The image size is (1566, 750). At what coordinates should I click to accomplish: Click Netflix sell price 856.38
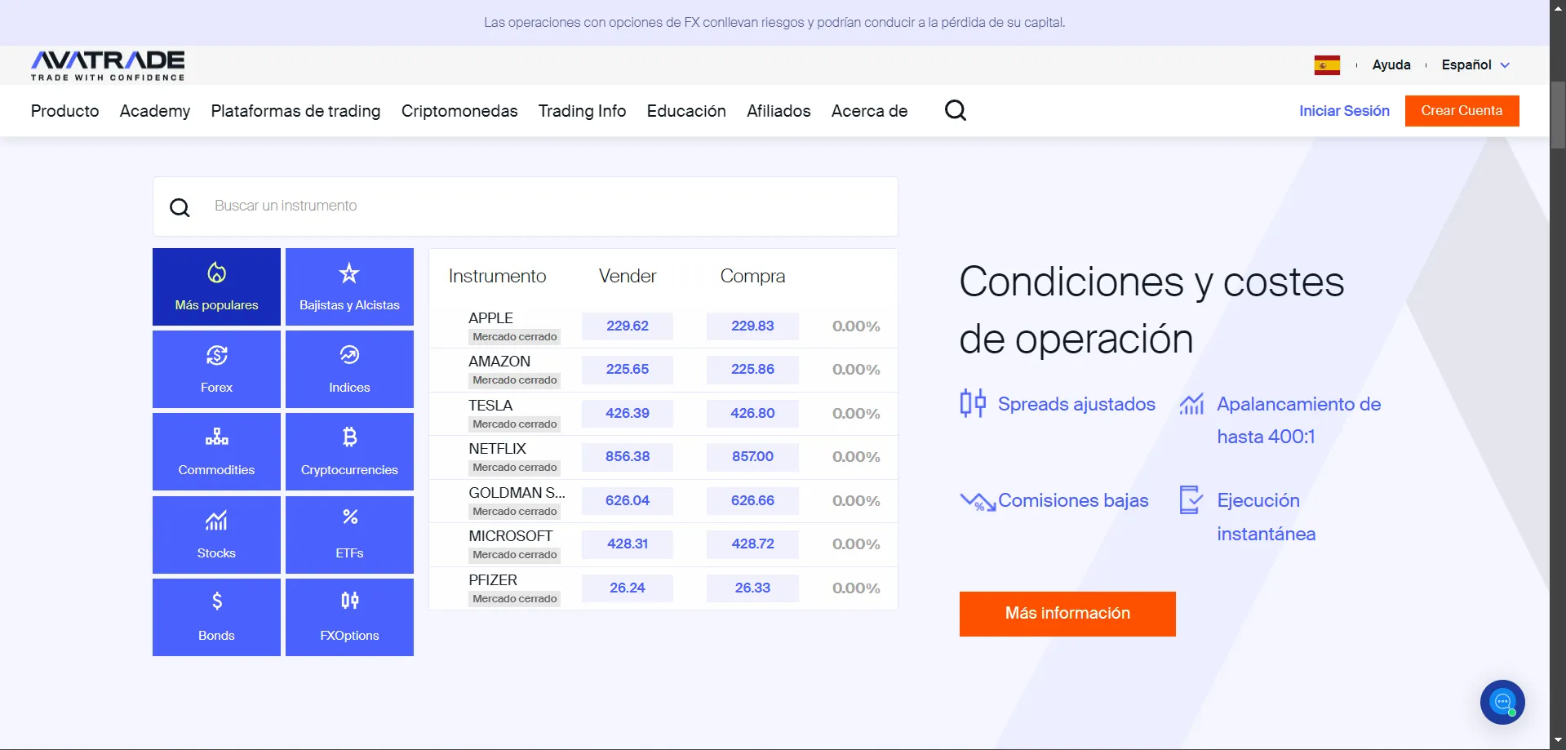tap(628, 456)
